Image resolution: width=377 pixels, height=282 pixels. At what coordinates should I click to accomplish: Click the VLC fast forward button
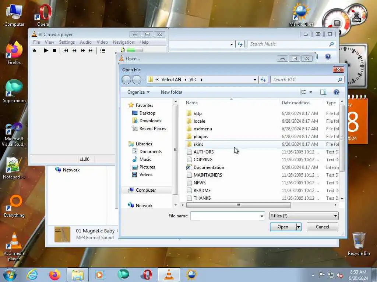[83, 51]
